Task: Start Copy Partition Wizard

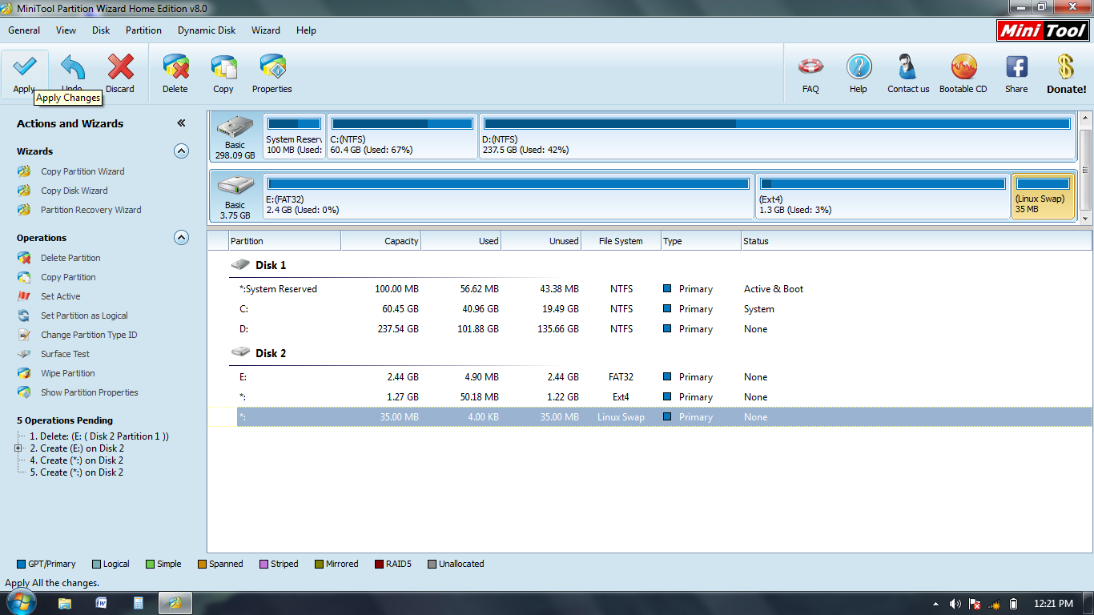Action: (x=82, y=171)
